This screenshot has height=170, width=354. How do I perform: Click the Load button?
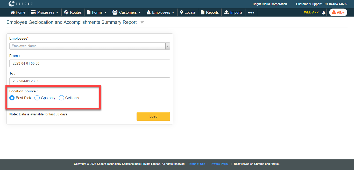153,116
